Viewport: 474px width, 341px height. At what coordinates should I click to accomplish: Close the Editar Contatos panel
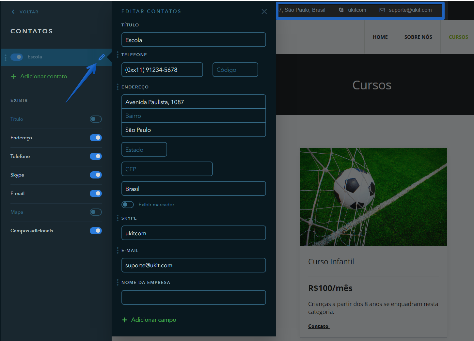(264, 12)
